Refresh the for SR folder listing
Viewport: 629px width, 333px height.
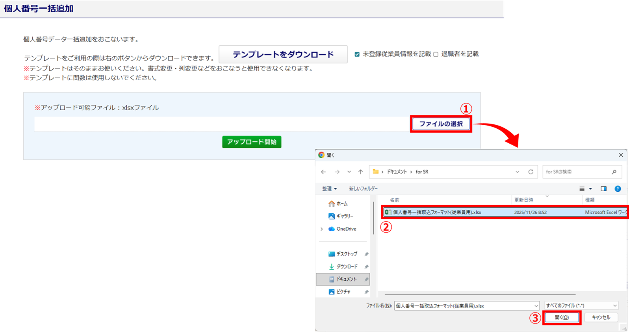point(531,172)
